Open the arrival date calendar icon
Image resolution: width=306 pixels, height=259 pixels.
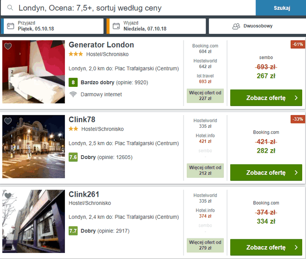point(10,26)
